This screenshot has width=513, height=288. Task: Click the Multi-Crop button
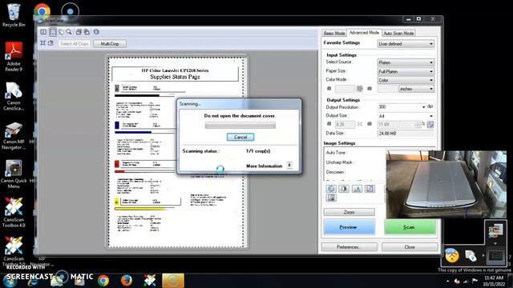110,43
